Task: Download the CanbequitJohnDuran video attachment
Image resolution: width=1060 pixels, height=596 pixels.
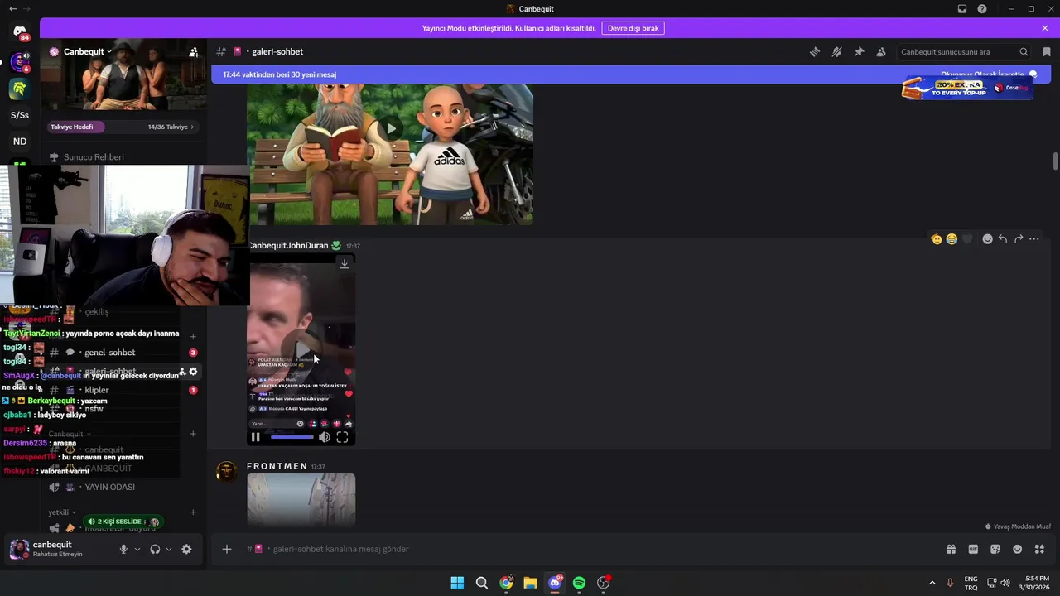Action: pyautogui.click(x=344, y=263)
